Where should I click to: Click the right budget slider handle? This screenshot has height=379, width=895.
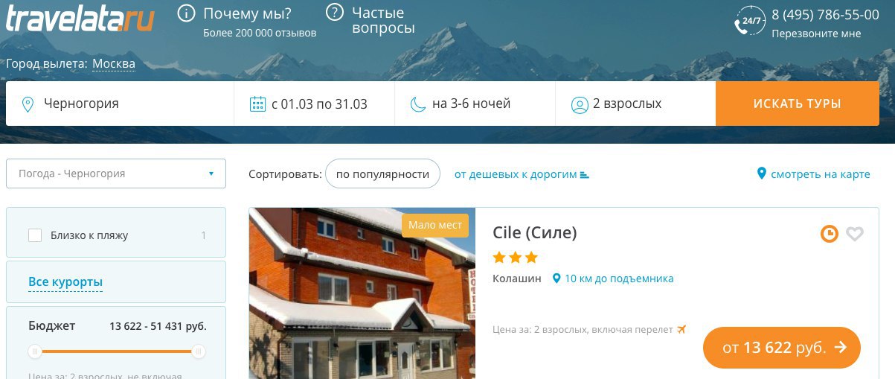pyautogui.click(x=198, y=351)
